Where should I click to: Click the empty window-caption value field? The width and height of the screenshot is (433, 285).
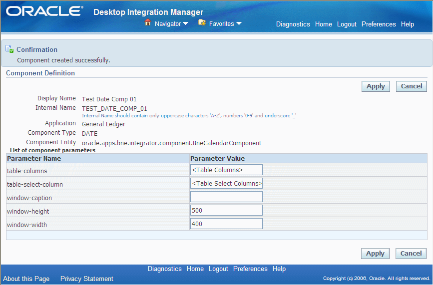click(226, 197)
